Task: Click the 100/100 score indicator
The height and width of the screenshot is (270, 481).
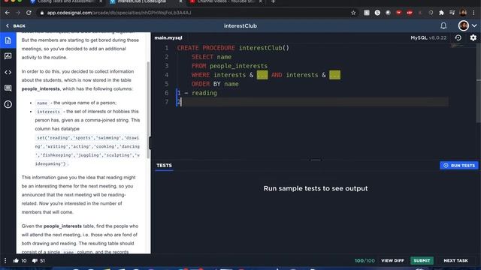Action: 365,260
